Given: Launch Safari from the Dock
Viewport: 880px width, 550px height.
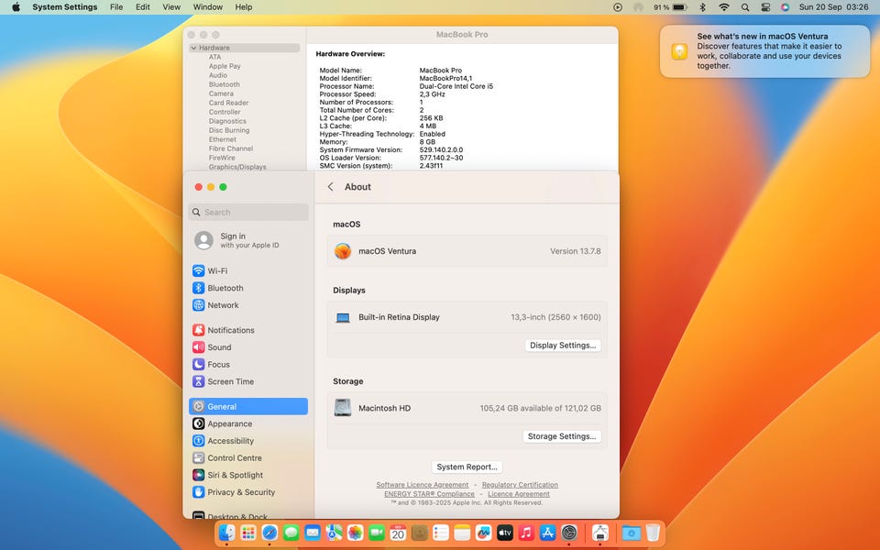Looking at the screenshot, I should pos(269,533).
